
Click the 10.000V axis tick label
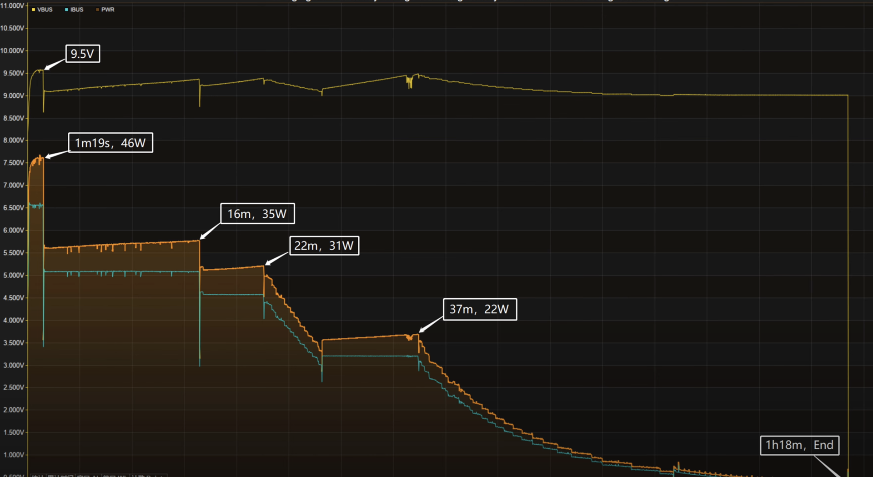(x=12, y=50)
